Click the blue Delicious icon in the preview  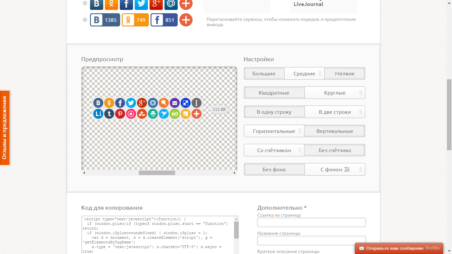186,103
